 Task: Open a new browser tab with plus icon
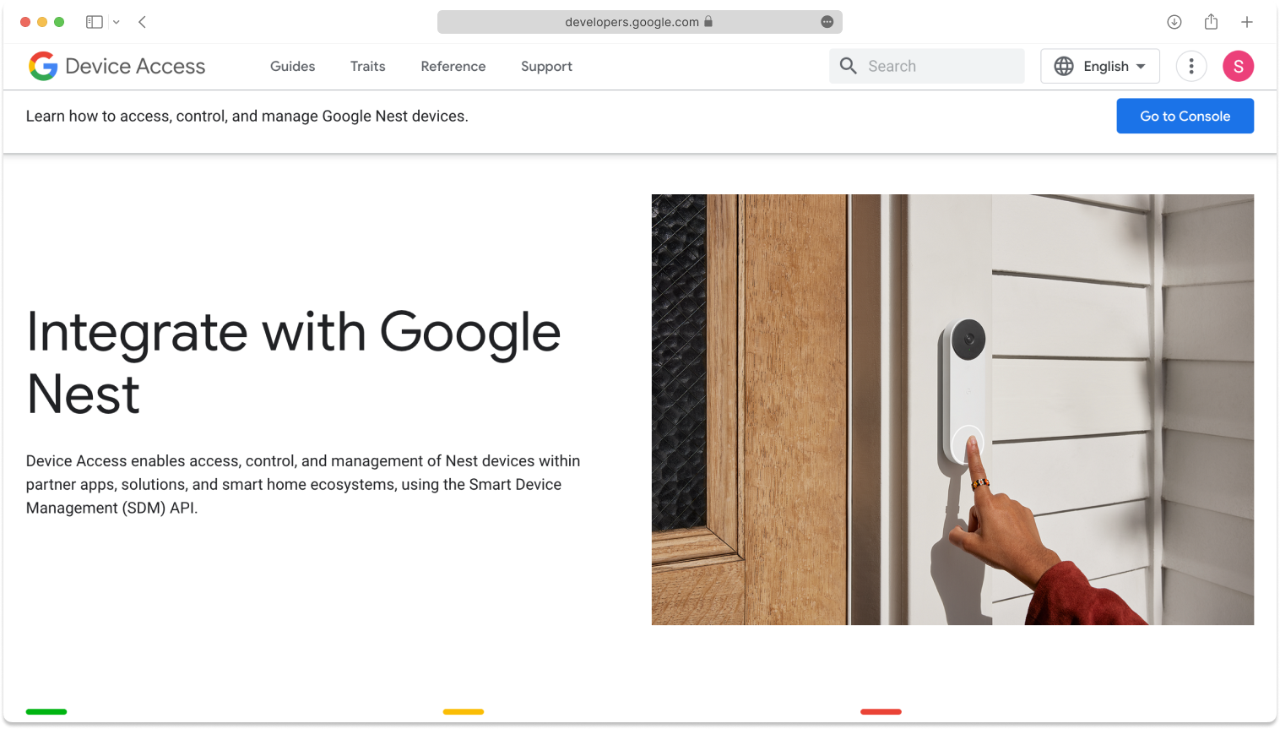coord(1247,22)
